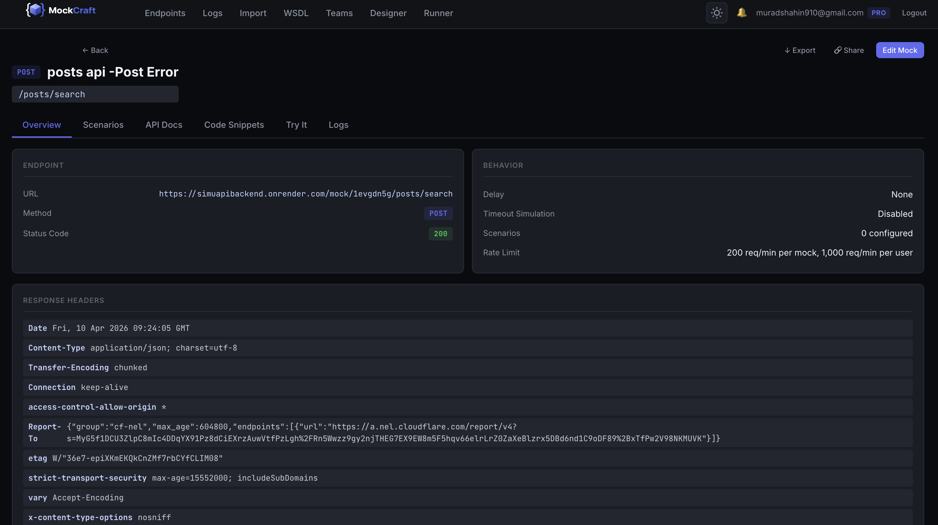This screenshot has height=525, width=938.
Task: Navigate to Teams page
Action: tap(339, 13)
